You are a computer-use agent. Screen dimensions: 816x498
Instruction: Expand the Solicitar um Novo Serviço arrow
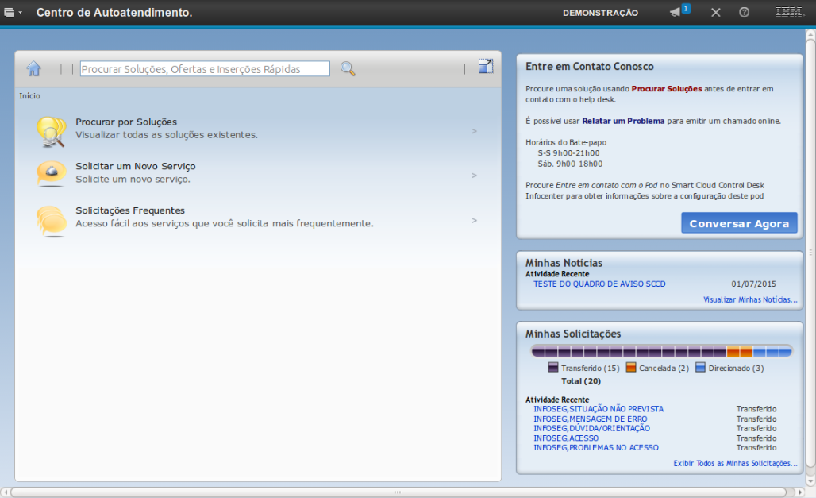pyautogui.click(x=474, y=176)
